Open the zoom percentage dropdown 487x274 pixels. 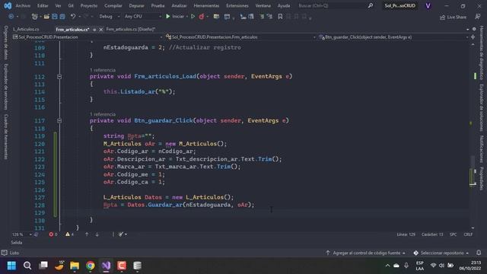pyautogui.click(x=22, y=234)
